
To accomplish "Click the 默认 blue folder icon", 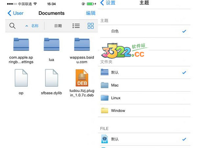I will click(x=104, y=72).
